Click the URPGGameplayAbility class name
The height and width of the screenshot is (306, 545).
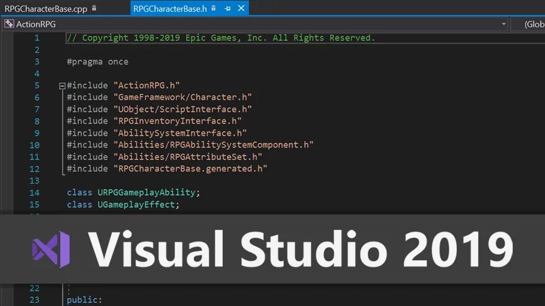click(x=146, y=193)
